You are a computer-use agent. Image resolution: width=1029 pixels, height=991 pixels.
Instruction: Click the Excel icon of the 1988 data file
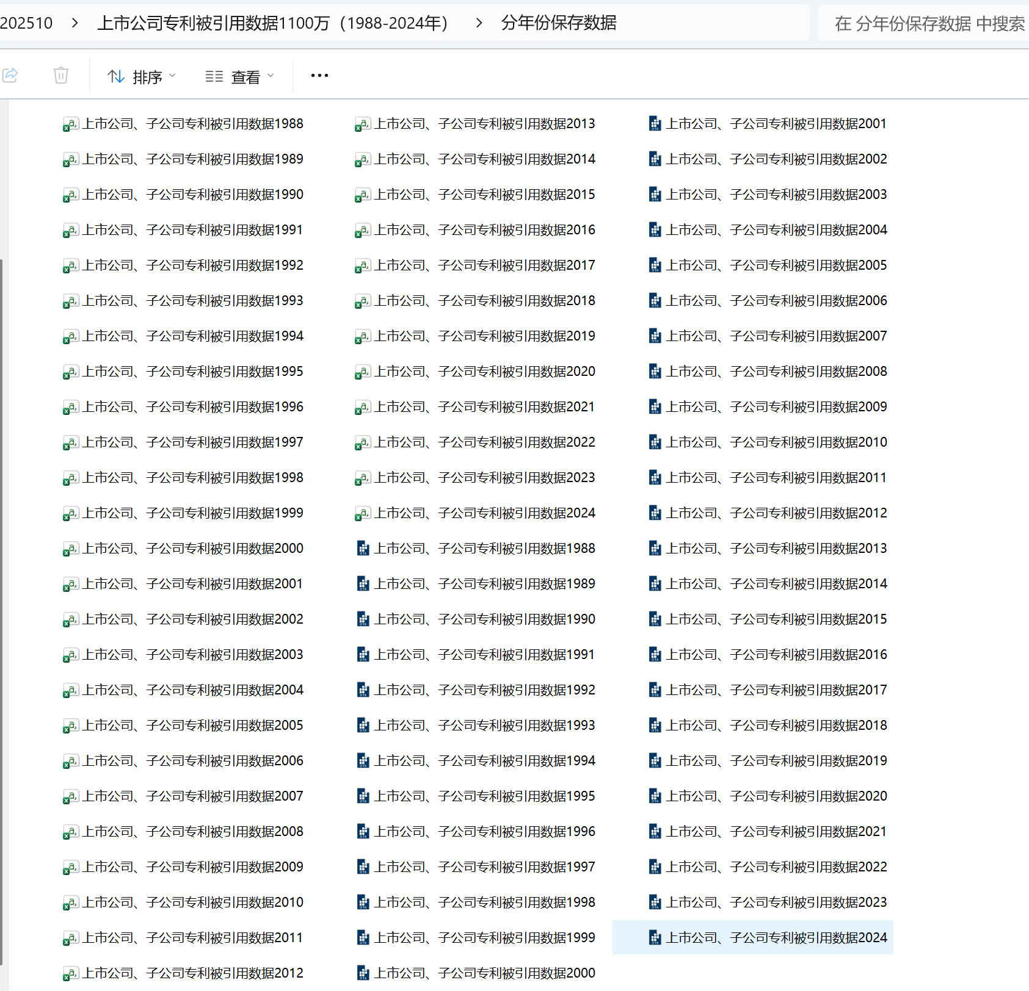tap(70, 124)
